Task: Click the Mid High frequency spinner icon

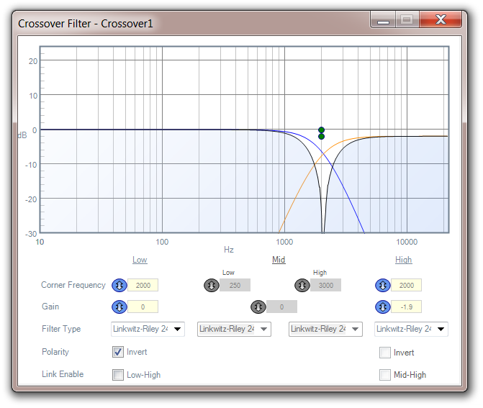Action: point(302,285)
